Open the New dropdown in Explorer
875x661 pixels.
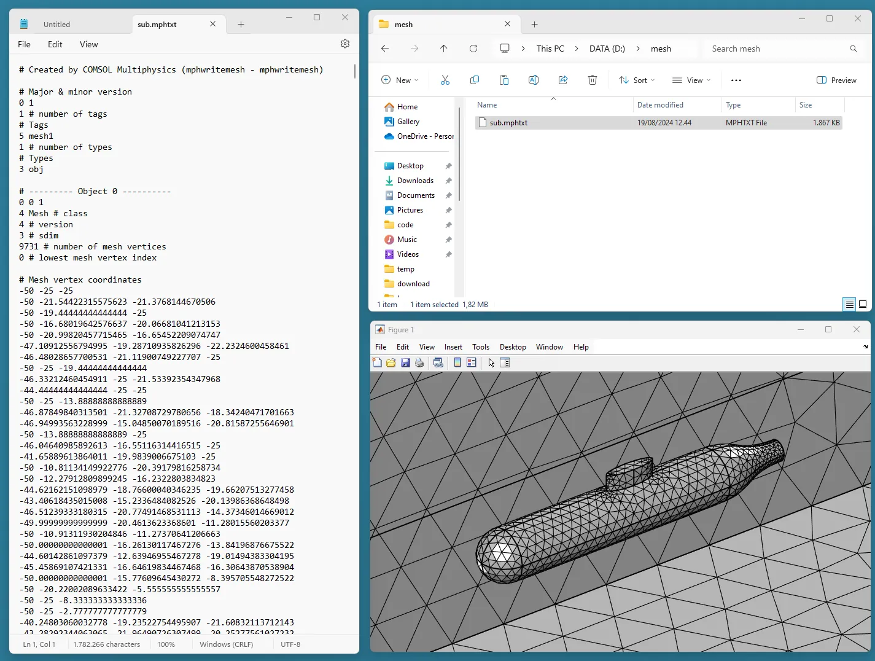[400, 80]
